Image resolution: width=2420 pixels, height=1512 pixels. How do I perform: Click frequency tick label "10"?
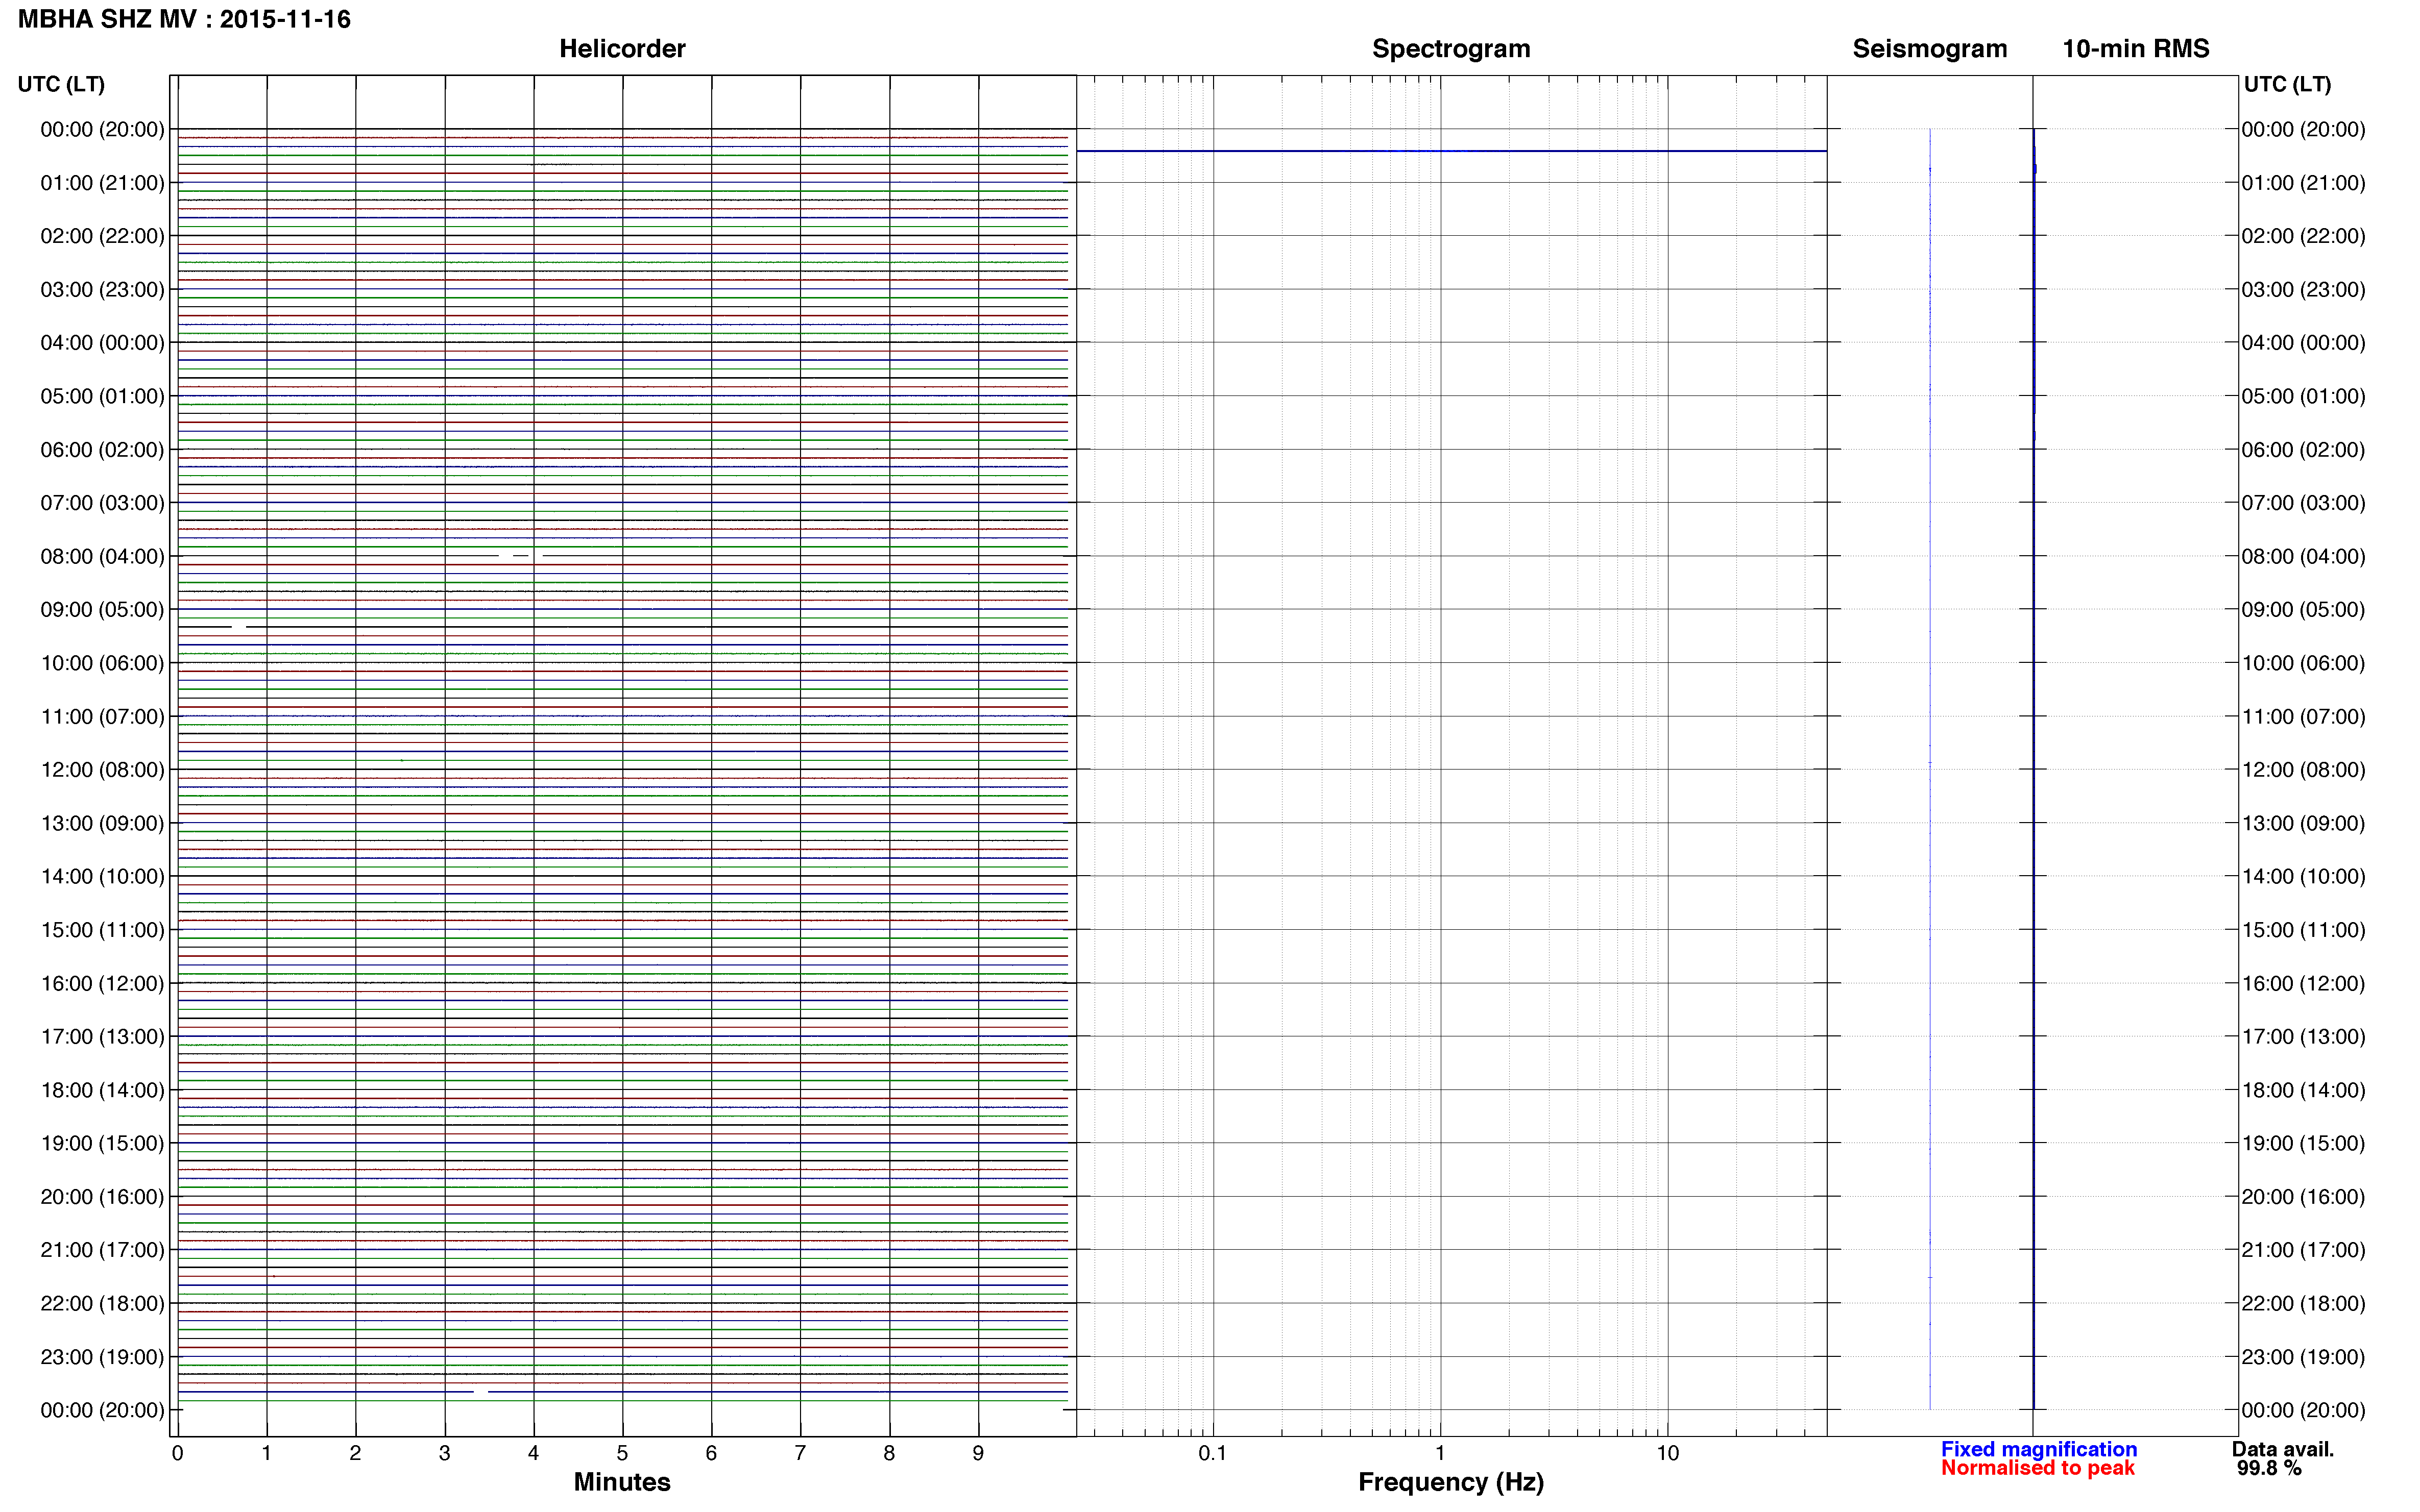click(1667, 1453)
